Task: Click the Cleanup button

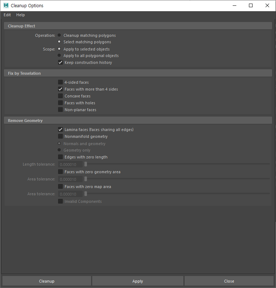Action: [47, 281]
